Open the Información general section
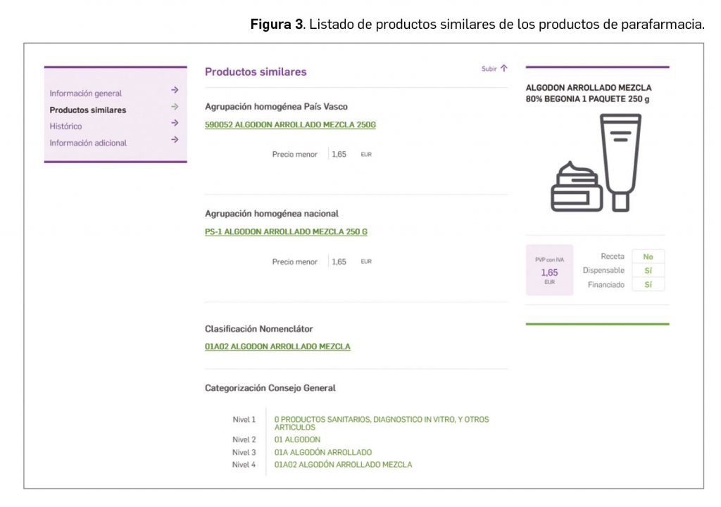 tap(85, 94)
